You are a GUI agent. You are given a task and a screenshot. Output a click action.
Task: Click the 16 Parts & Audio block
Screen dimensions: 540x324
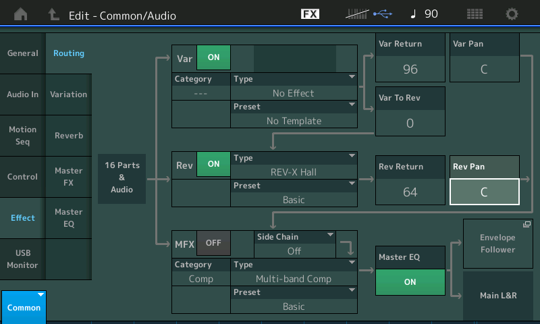pyautogui.click(x=122, y=178)
